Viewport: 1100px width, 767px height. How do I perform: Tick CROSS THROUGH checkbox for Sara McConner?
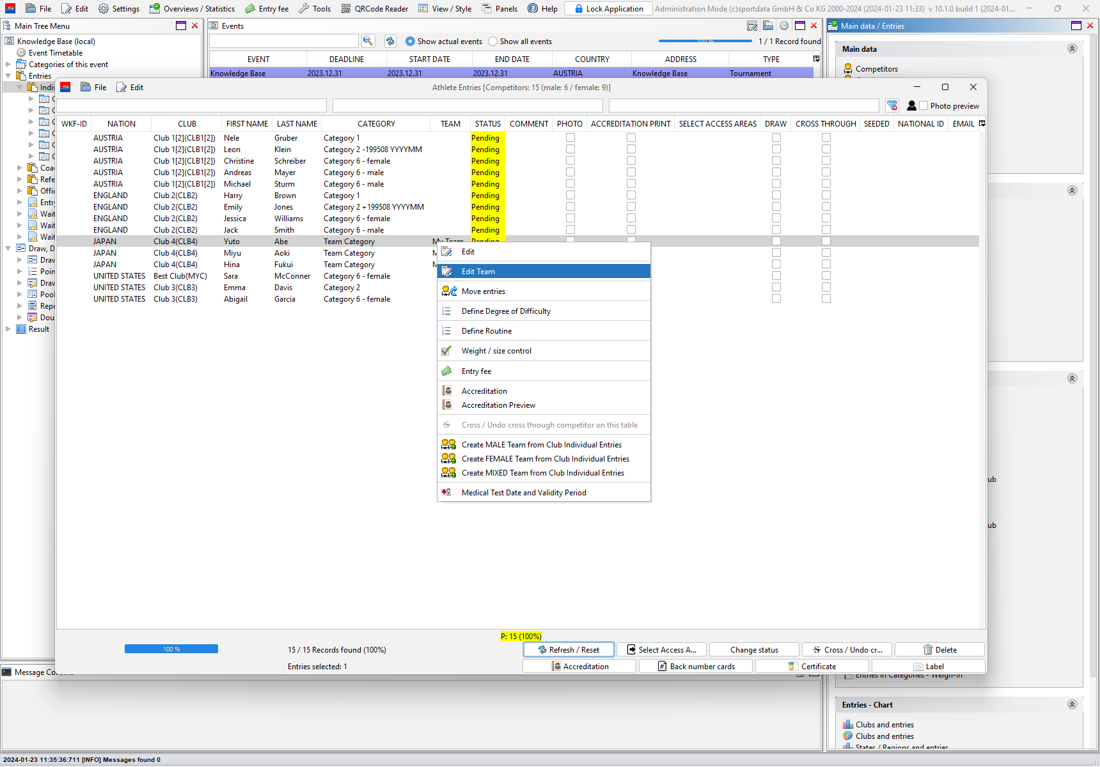[x=826, y=275]
